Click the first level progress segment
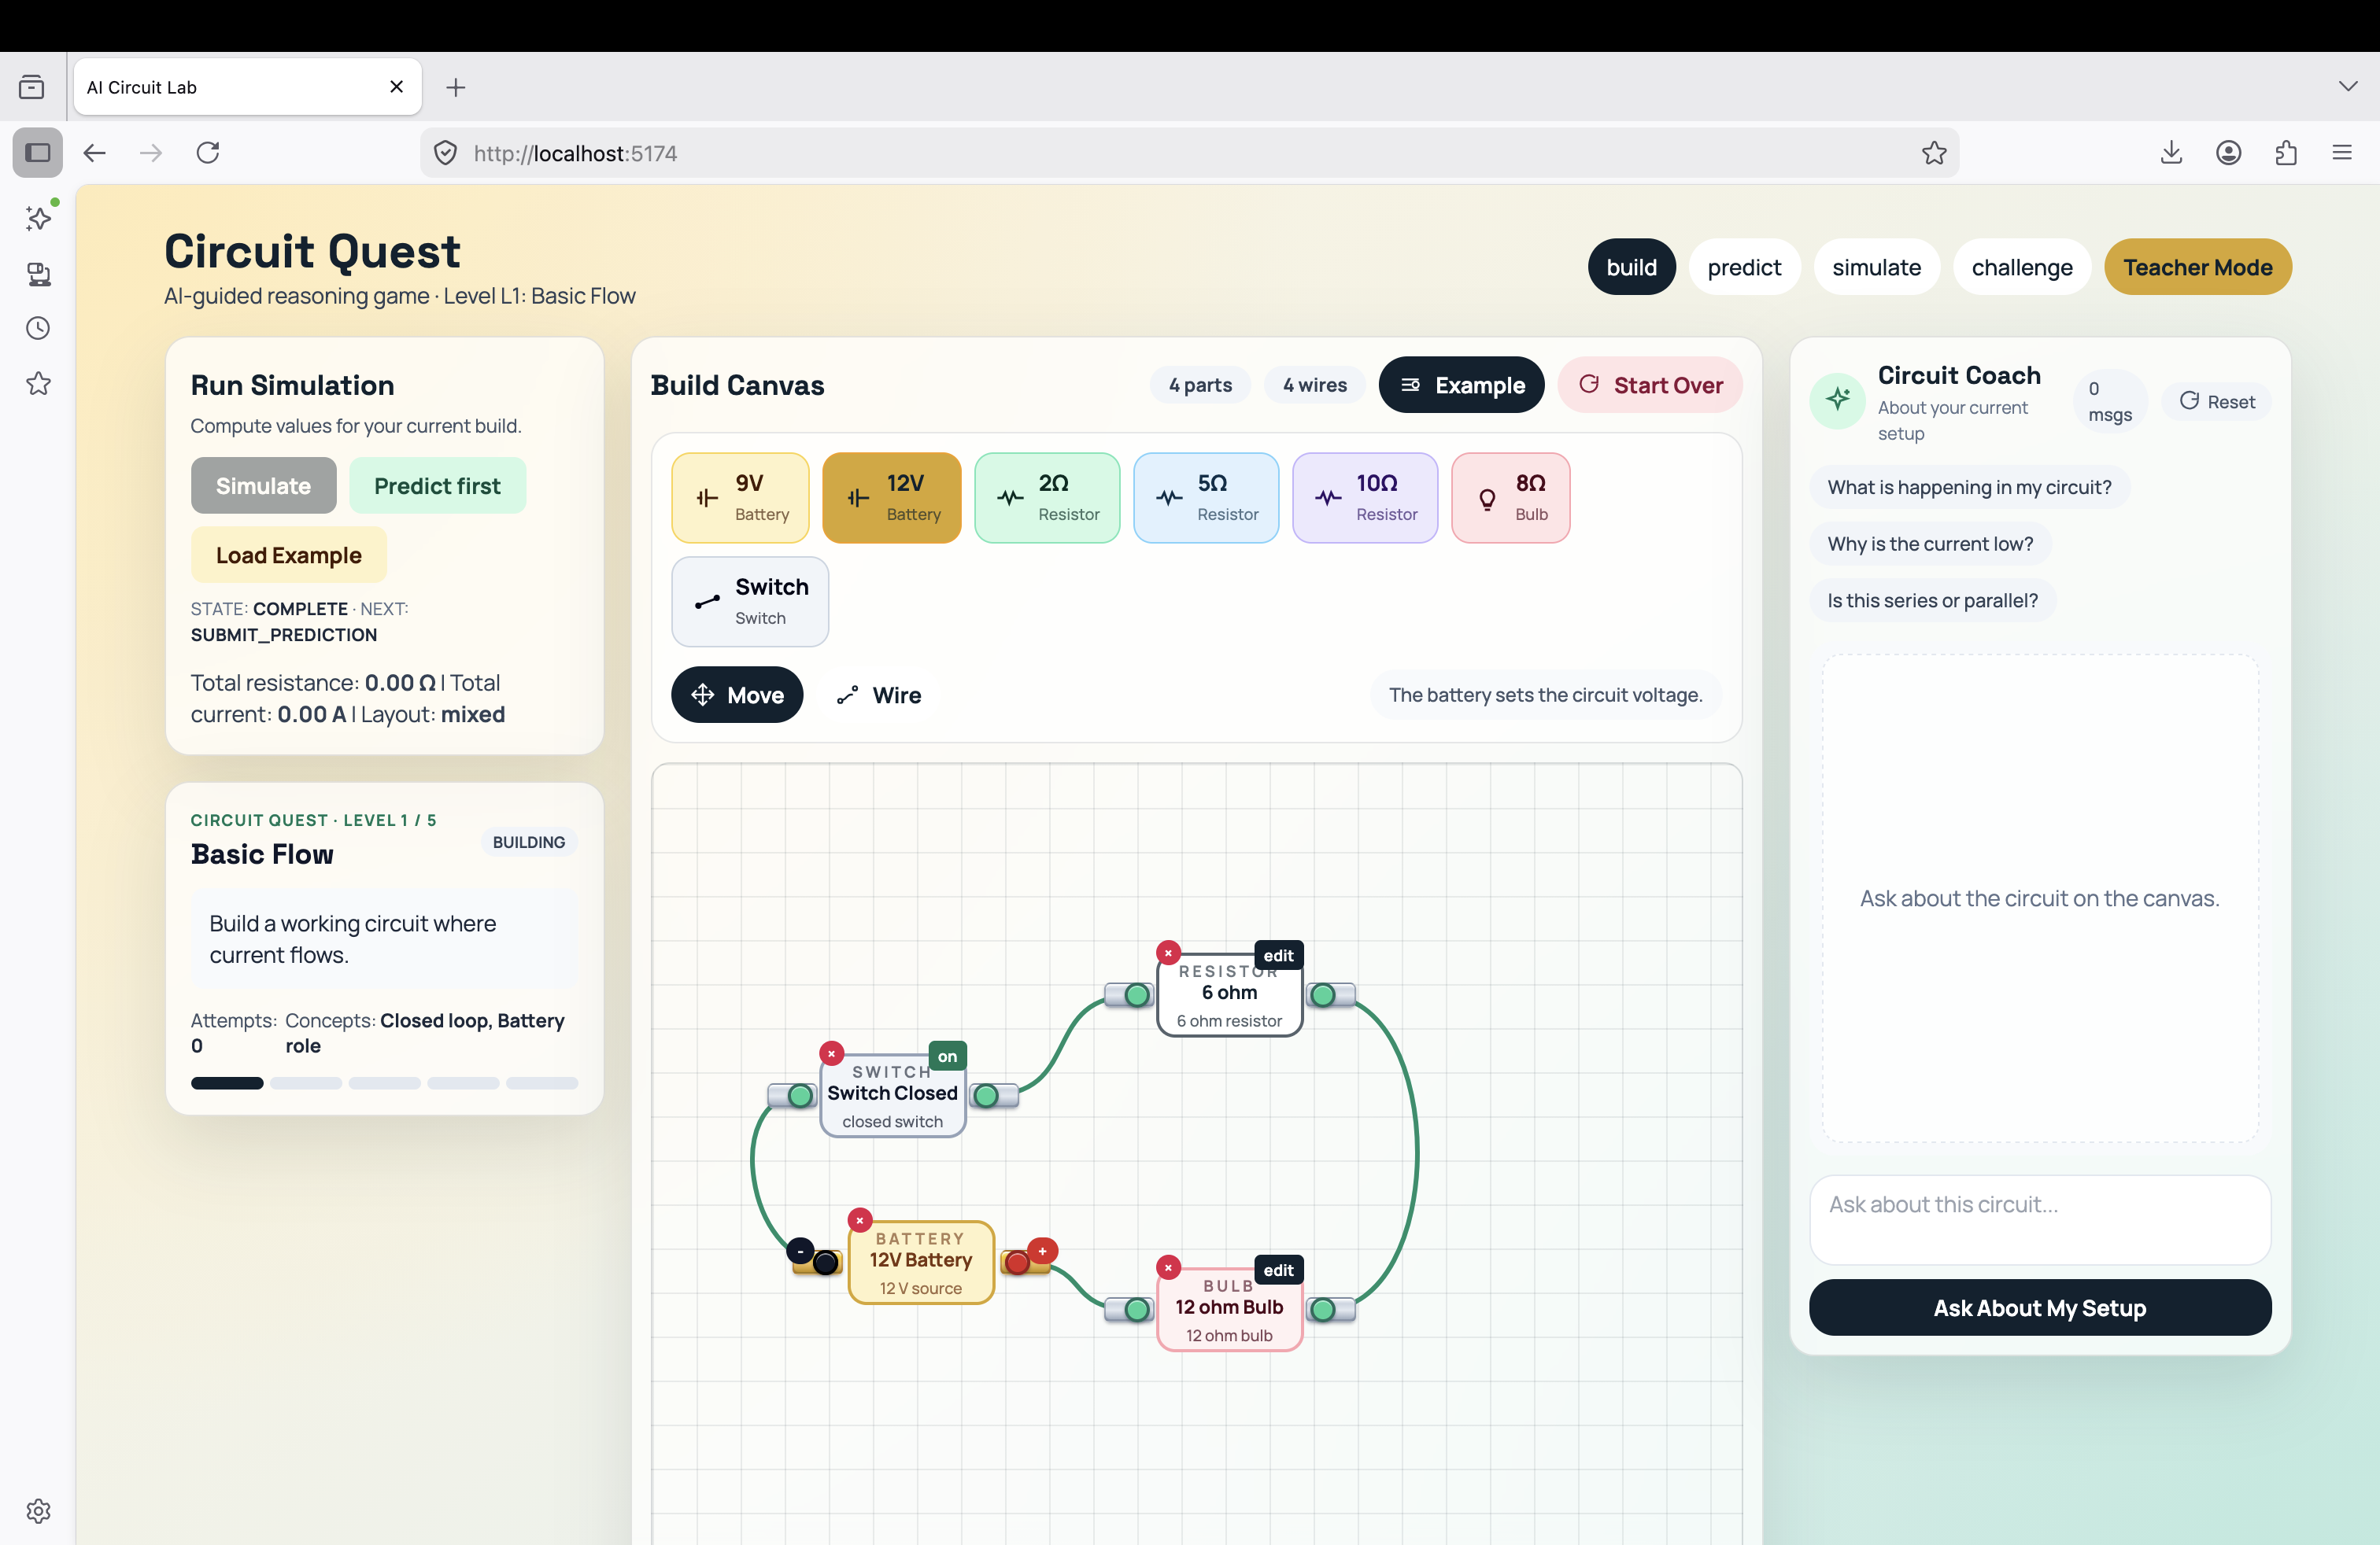Viewport: 2380px width, 1545px height. tap(227, 1083)
